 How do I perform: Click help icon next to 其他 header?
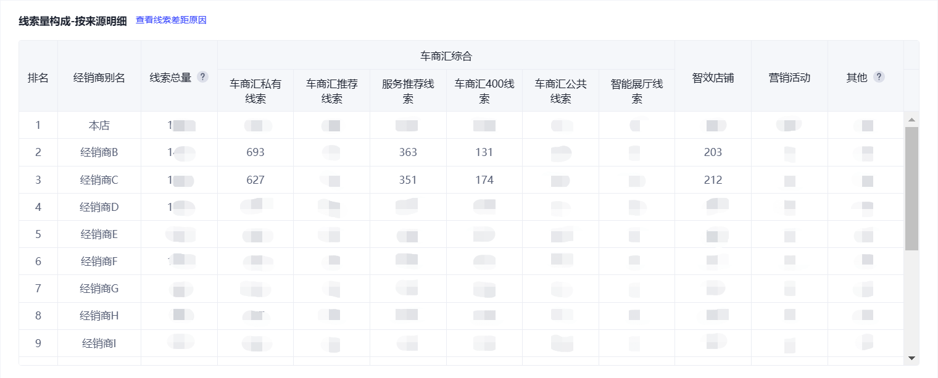879,77
